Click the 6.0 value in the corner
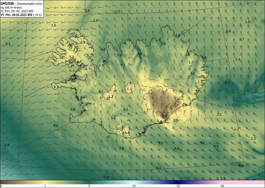Viewport: 265px width, 188px height. pyautogui.click(x=261, y=175)
